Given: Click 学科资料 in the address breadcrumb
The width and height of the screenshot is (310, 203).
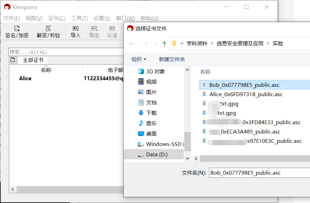Looking at the screenshot, I should pos(197,43).
